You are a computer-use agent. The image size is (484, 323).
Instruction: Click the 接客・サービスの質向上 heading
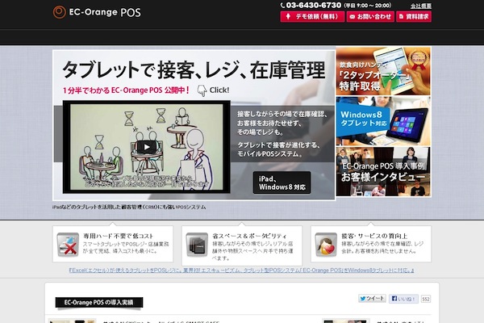tap(374, 236)
